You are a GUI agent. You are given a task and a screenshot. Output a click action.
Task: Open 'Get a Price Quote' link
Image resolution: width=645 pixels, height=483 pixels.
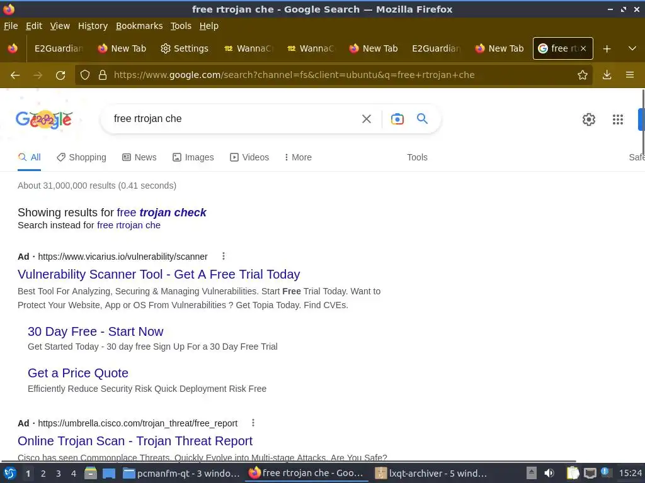[x=78, y=373]
